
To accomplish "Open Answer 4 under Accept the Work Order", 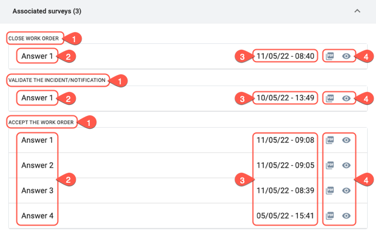I will point(37,216).
